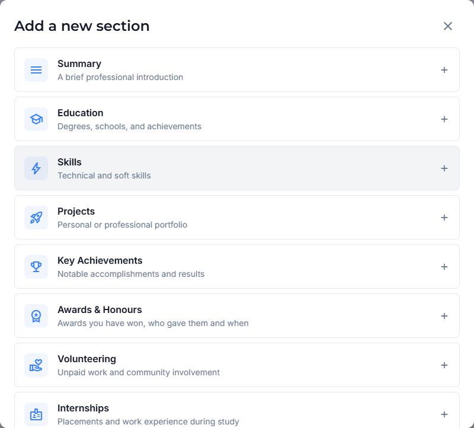Select the Volunteering title text
474x428 pixels.
coord(87,359)
